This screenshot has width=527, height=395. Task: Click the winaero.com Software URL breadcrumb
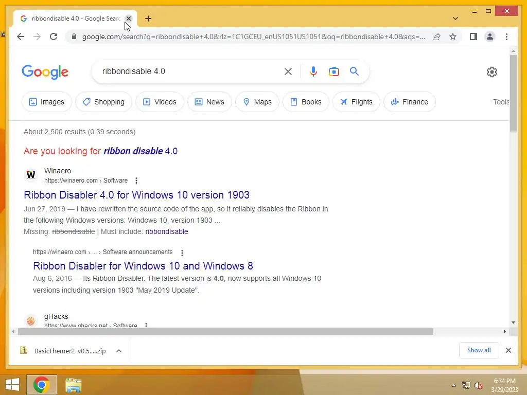click(86, 181)
